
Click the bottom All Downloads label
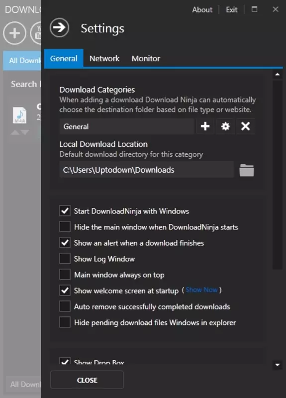tap(25, 384)
